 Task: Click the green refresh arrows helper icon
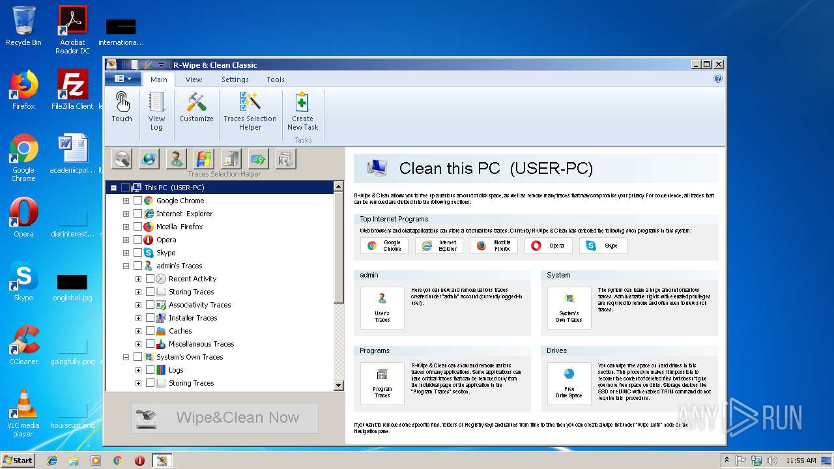(x=259, y=159)
